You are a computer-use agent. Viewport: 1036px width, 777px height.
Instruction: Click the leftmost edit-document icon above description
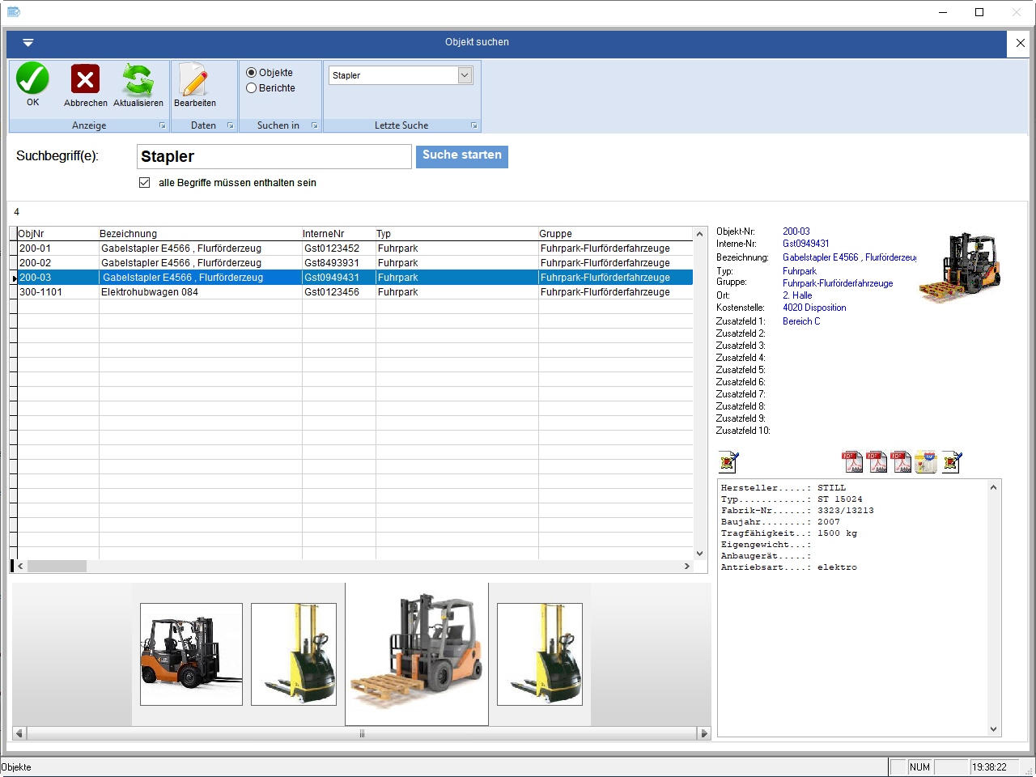coord(728,461)
